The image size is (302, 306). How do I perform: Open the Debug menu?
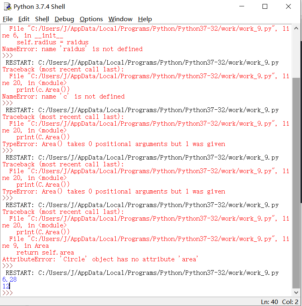click(64, 19)
